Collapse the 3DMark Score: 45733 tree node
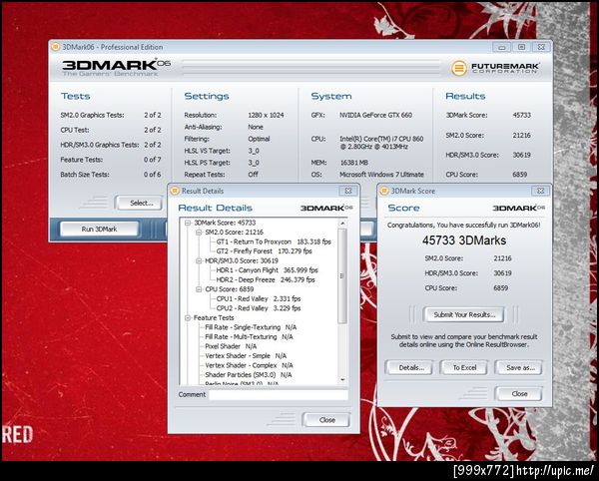This screenshot has width=599, height=481. point(188,223)
